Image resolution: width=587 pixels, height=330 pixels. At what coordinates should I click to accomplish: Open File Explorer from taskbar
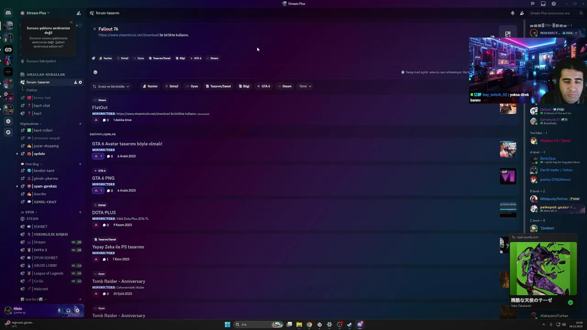pos(299,324)
